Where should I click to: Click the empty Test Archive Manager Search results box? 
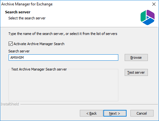point(63,86)
